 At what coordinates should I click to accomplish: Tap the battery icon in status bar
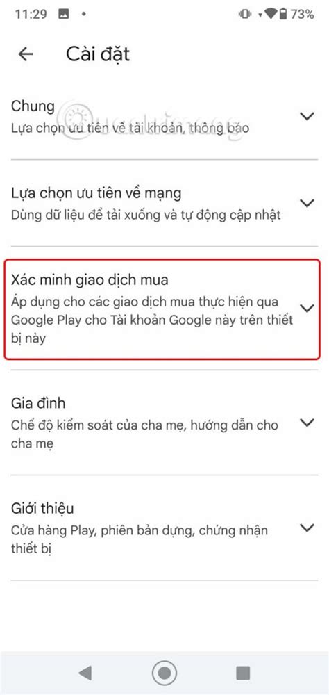pos(283,14)
